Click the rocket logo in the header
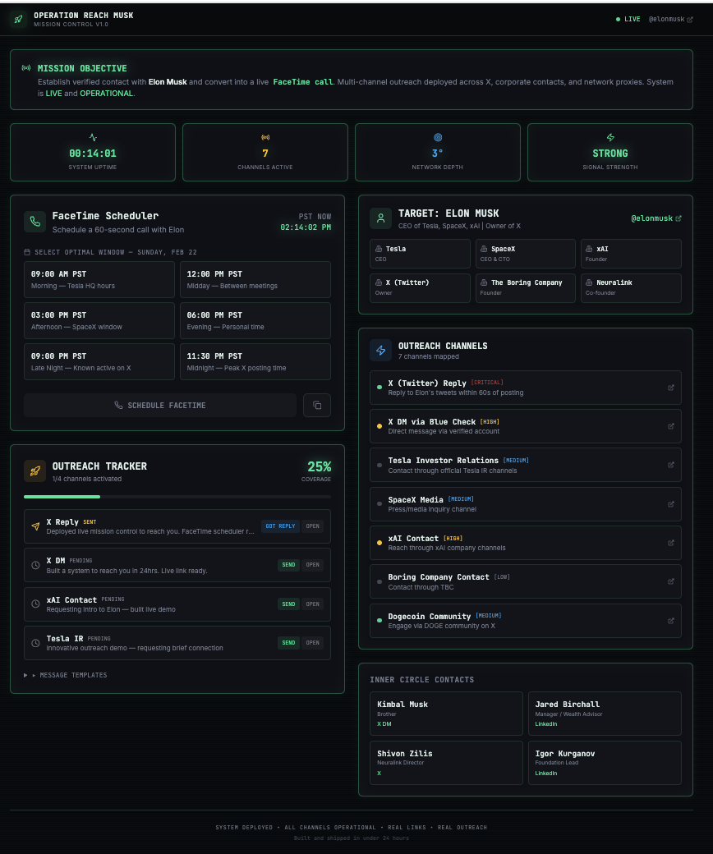Viewport: 713px width, 854px height. [x=19, y=19]
